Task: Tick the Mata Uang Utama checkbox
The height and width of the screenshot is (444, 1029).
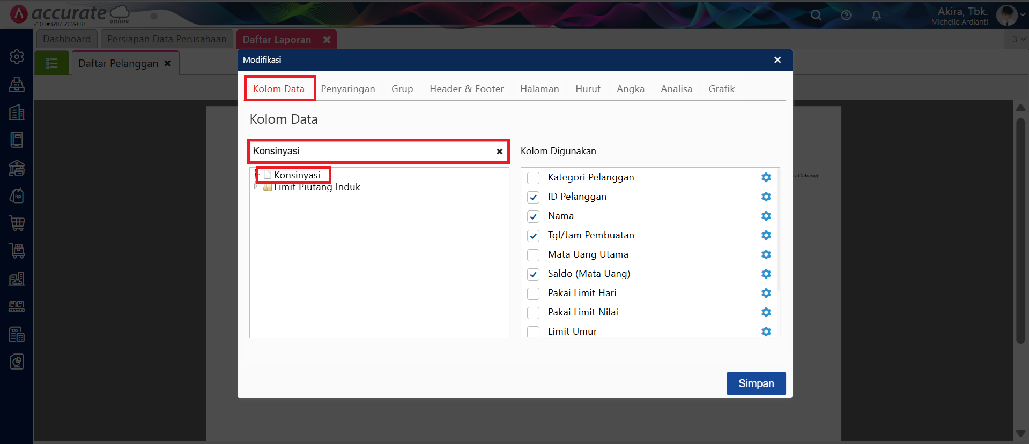Action: (533, 255)
